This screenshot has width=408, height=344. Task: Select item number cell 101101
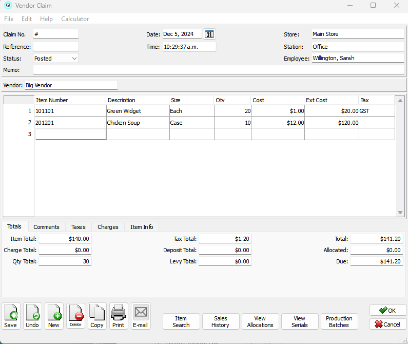pyautogui.click(x=70, y=111)
